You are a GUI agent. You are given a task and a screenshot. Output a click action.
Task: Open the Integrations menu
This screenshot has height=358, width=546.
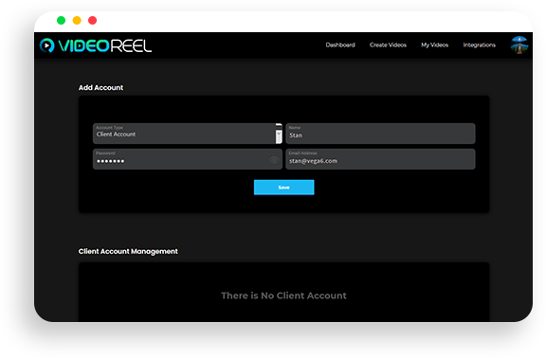click(479, 45)
